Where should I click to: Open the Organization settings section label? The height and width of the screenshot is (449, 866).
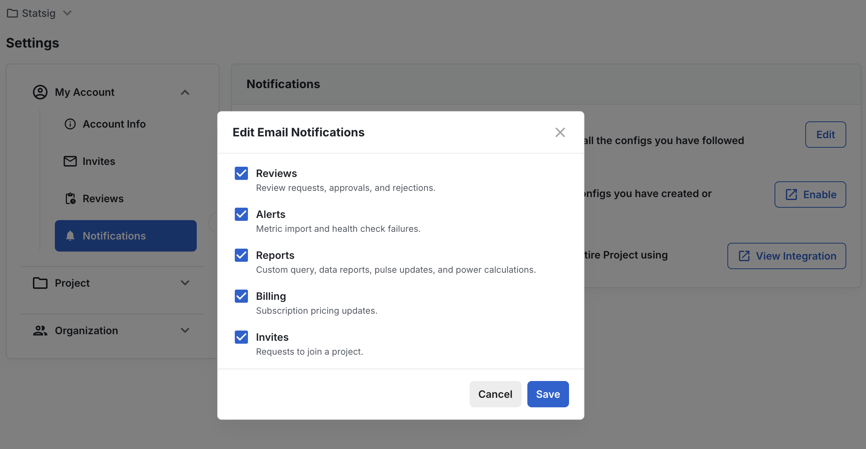click(86, 331)
